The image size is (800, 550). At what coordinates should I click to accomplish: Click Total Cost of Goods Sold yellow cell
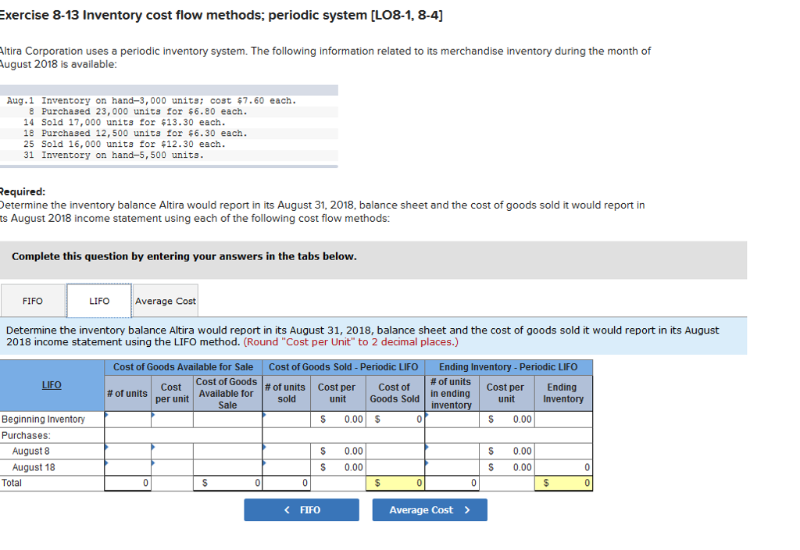click(395, 483)
